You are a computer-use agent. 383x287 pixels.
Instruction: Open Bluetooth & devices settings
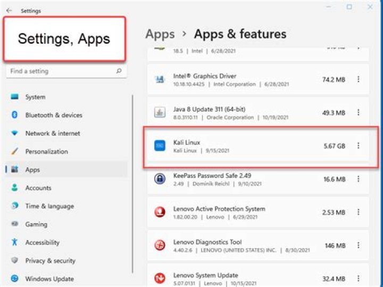pyautogui.click(x=66, y=115)
